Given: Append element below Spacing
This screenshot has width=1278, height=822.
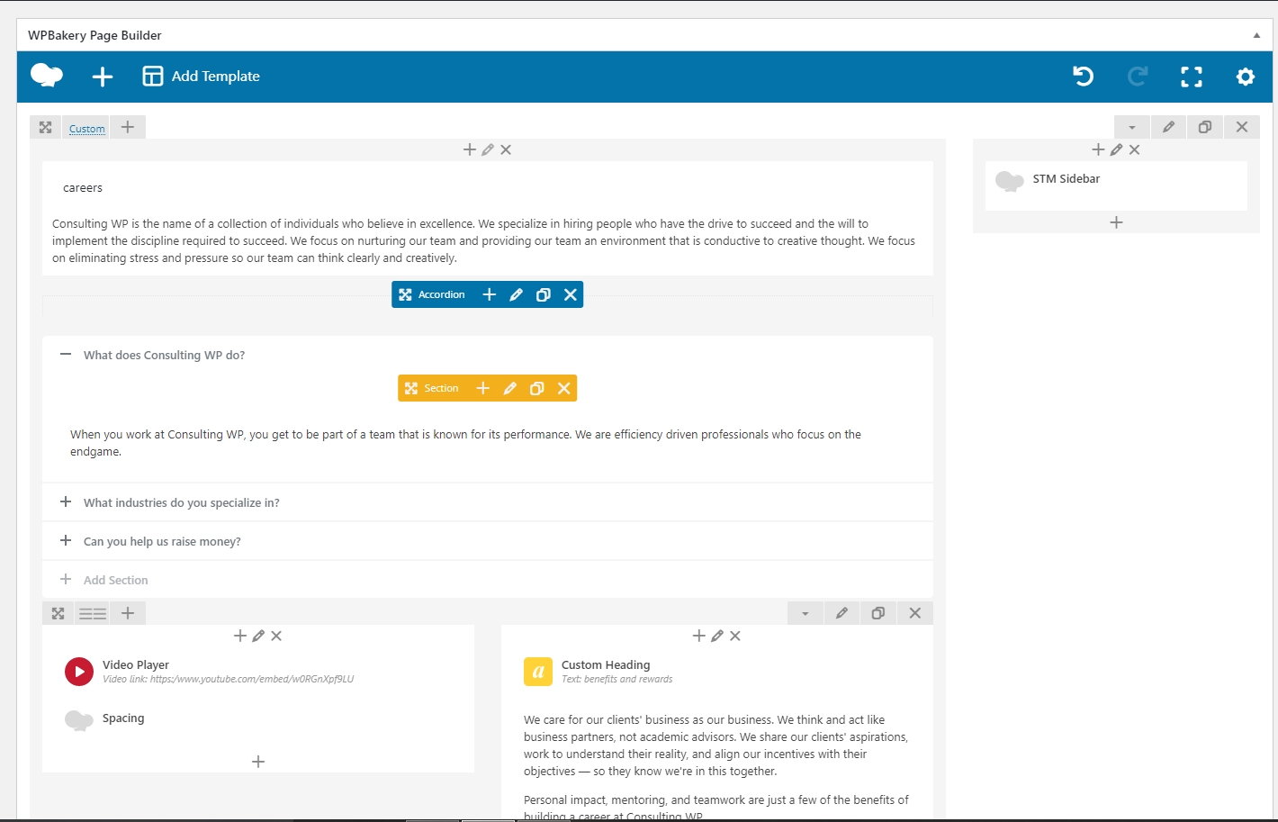Looking at the screenshot, I should click(x=258, y=762).
